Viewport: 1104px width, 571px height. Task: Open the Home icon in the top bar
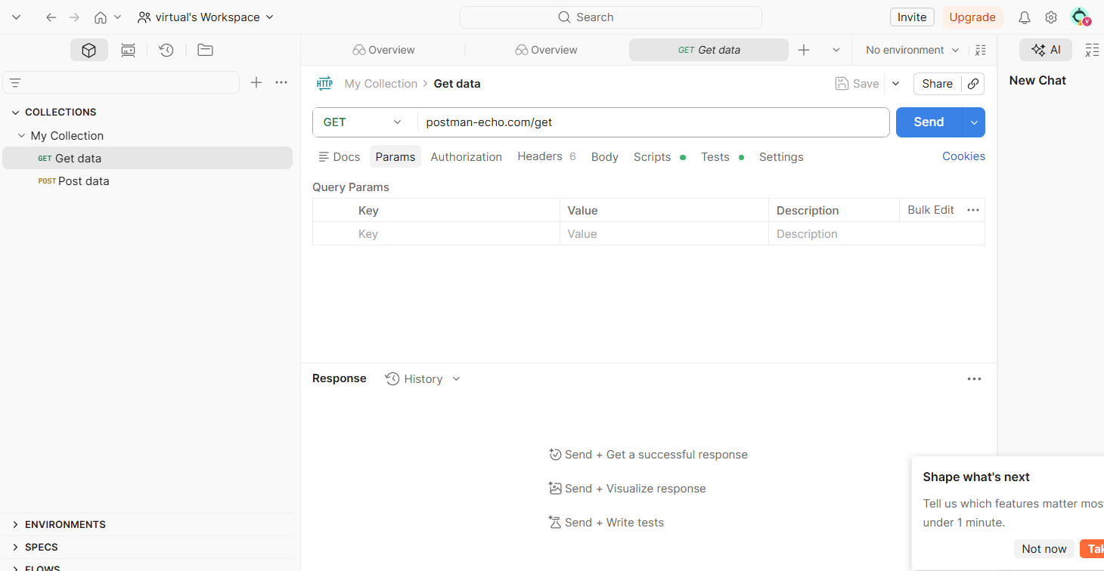click(101, 17)
